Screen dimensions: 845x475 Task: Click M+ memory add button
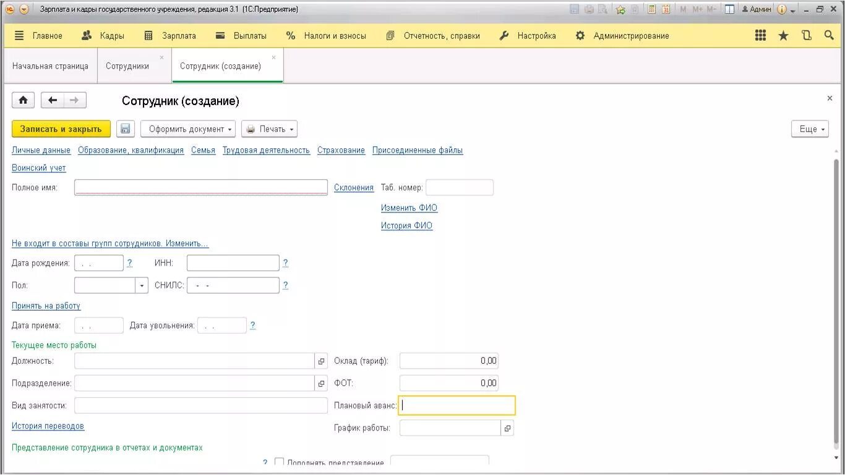click(x=697, y=9)
